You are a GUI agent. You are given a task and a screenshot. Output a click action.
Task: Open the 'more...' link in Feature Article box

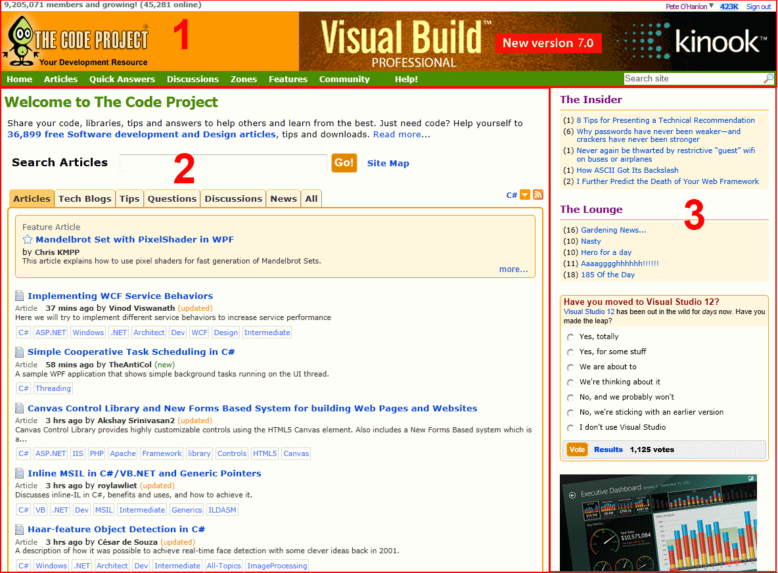coord(514,269)
